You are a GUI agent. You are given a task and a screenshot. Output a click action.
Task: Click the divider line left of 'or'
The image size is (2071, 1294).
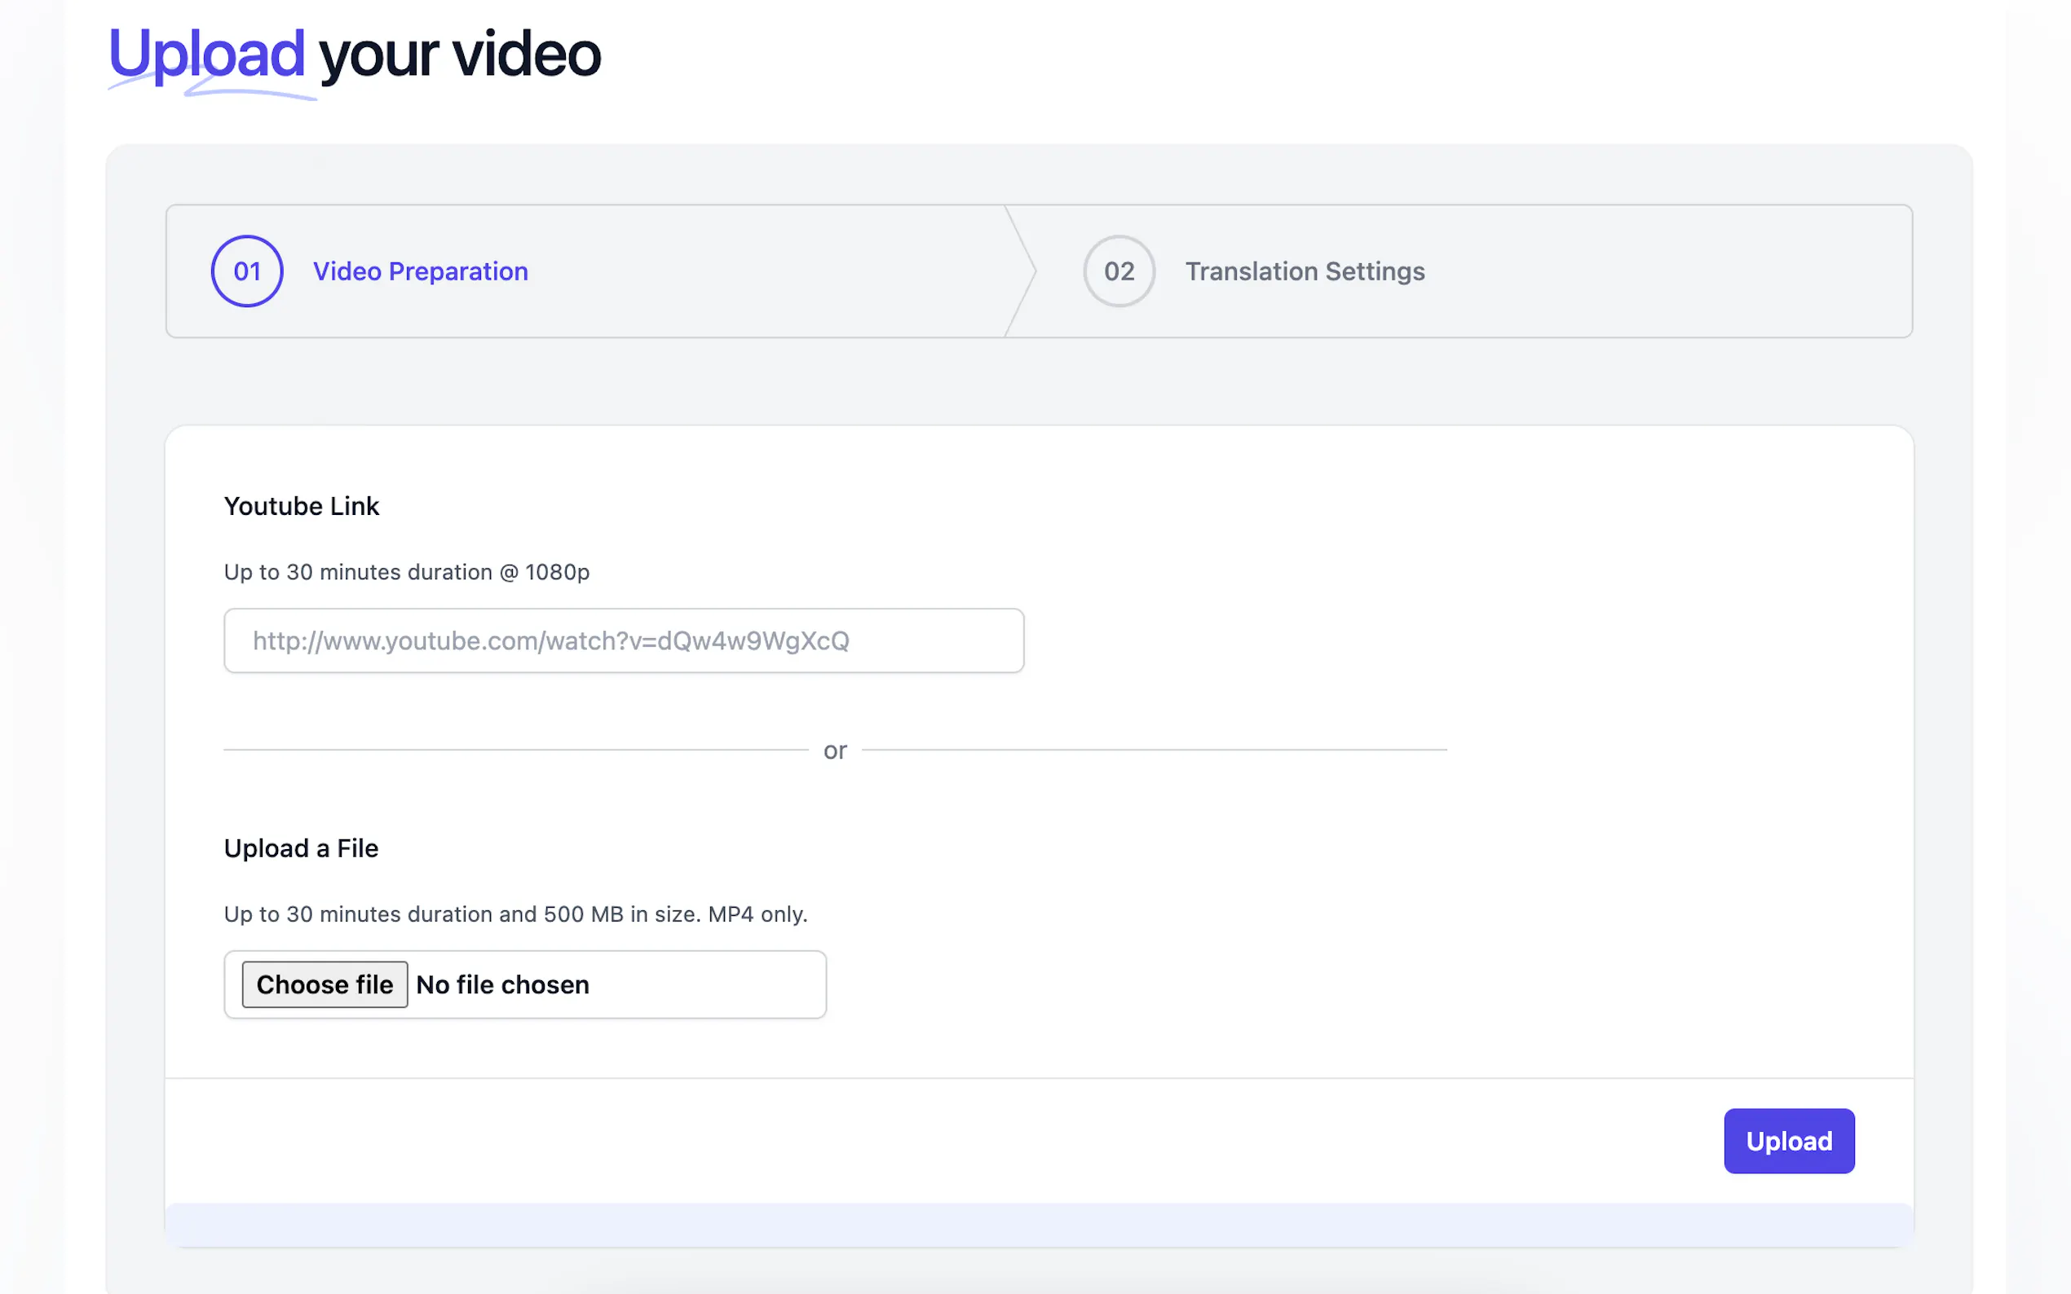click(514, 750)
